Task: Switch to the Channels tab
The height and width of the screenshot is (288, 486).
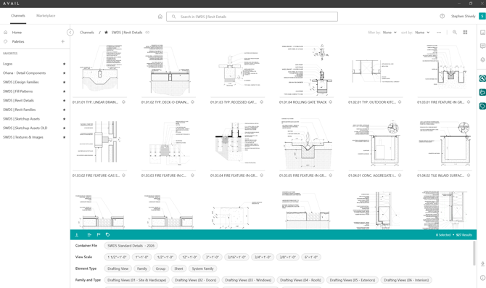Action: pyautogui.click(x=18, y=15)
